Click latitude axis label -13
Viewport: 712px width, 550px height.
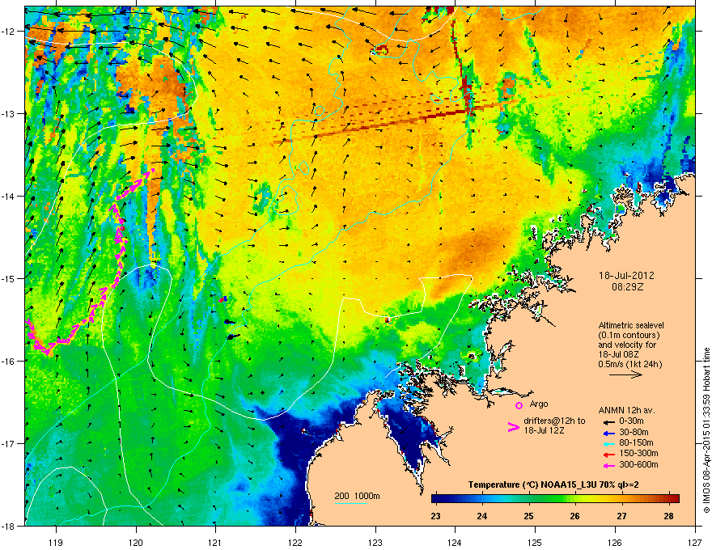pyautogui.click(x=8, y=113)
